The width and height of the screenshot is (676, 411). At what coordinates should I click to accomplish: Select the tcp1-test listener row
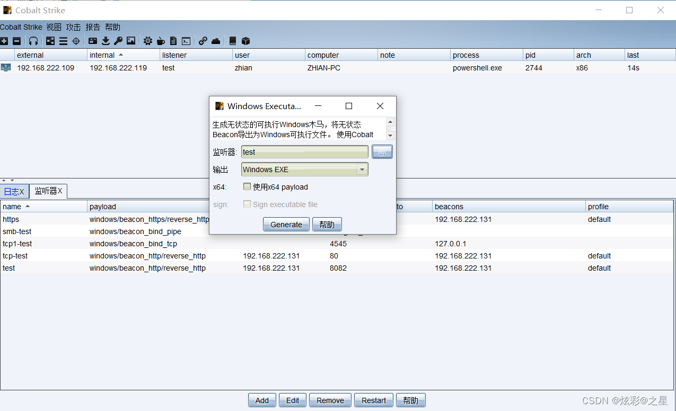(337, 244)
